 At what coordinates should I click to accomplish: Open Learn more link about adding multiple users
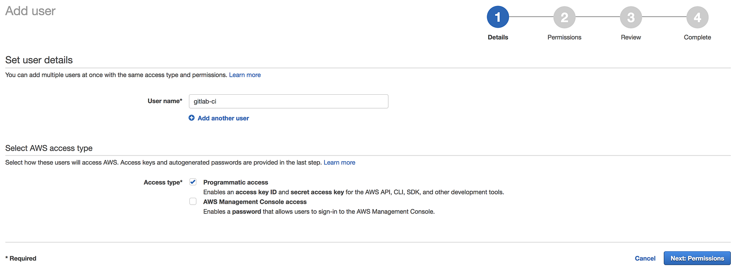click(245, 75)
